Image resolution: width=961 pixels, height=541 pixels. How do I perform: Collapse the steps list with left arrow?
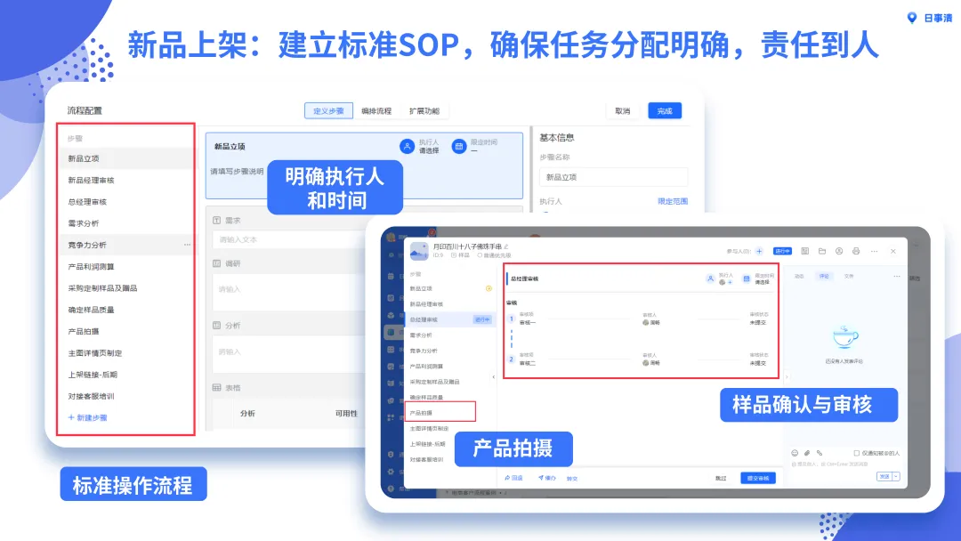pos(494,376)
